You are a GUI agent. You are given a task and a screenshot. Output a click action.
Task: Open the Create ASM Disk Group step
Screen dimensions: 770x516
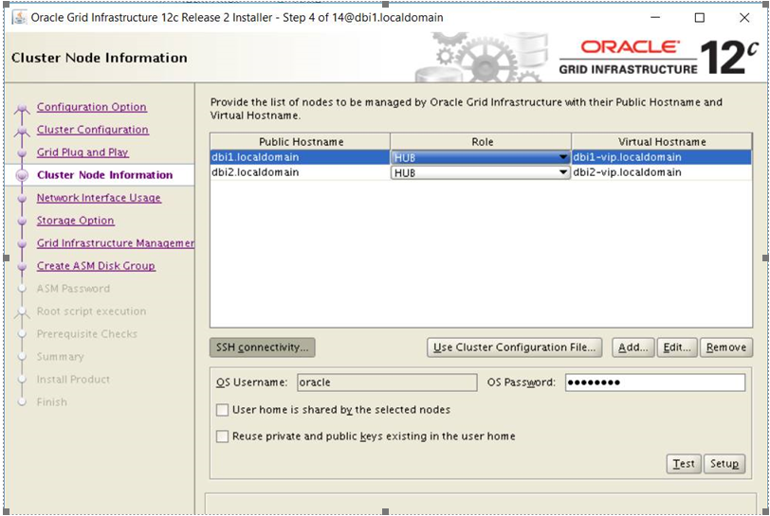click(x=96, y=266)
